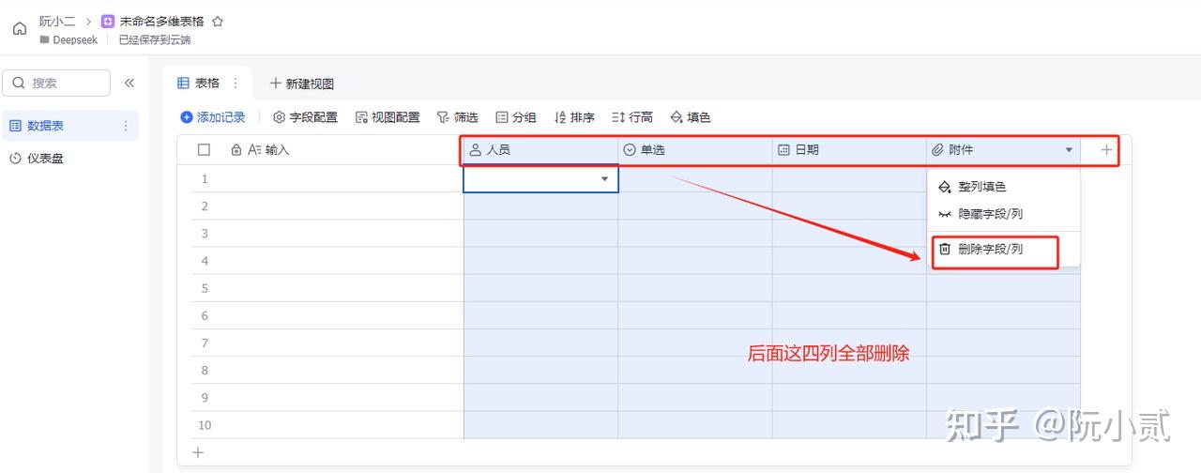
Task: Select 数据表 in the sidebar
Action: click(70, 126)
